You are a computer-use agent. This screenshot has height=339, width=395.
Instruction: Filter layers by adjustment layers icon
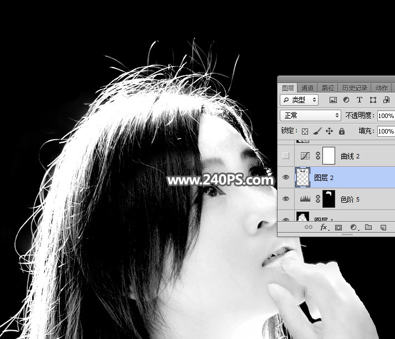click(x=346, y=100)
